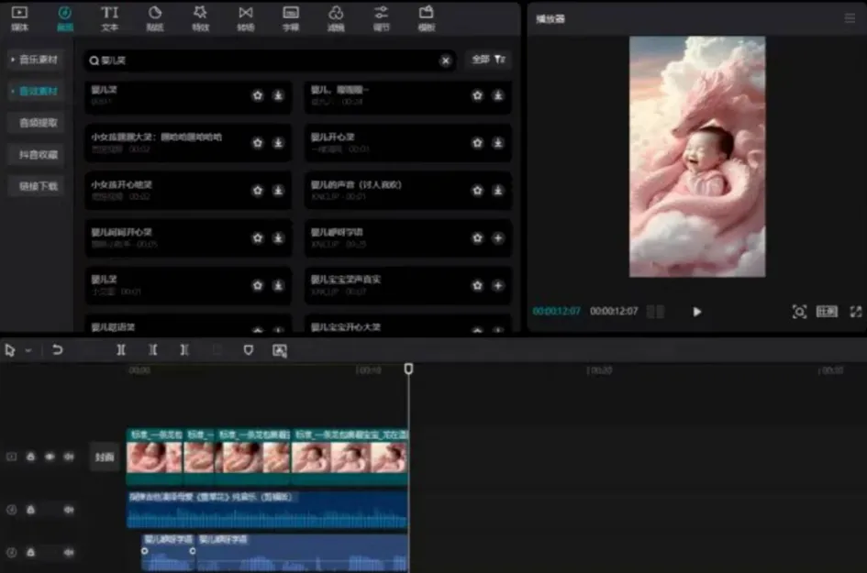Viewport: 867px width, 573px height.
Task: Open the 滤镜 (Filters) icon panel
Action: point(336,17)
